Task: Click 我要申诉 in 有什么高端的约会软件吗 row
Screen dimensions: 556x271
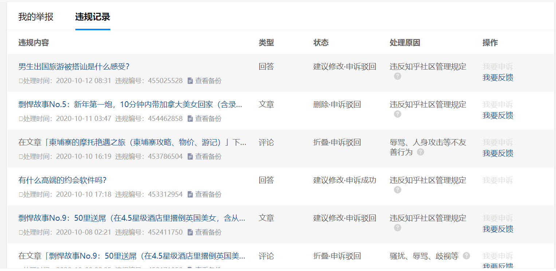Action: pyautogui.click(x=498, y=180)
